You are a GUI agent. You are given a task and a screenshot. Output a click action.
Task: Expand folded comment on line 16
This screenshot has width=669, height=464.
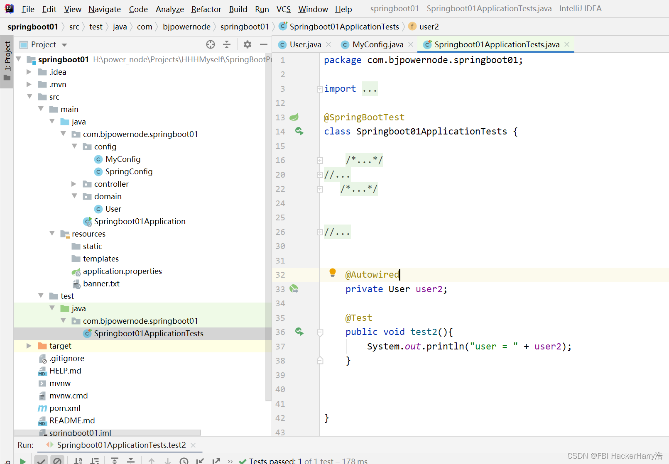coord(320,160)
